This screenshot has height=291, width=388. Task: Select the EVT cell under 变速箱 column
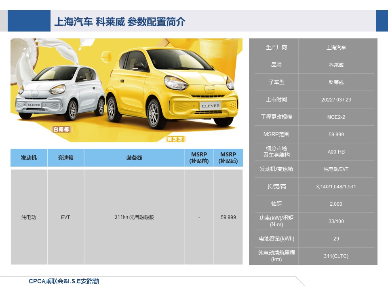[x=65, y=217]
